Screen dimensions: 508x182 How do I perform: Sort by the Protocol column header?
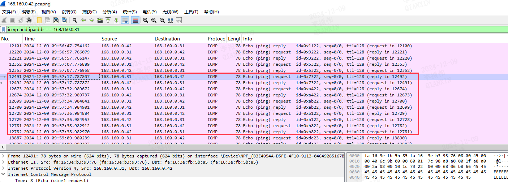216,39
